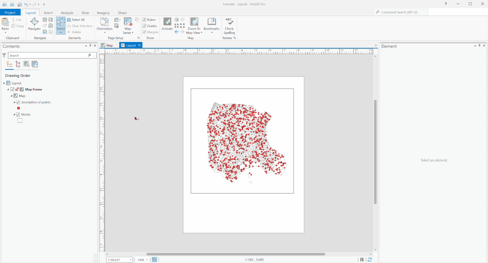Click the Save project icon
Image resolution: width=488 pixels, height=263 pixels.
(20, 4)
